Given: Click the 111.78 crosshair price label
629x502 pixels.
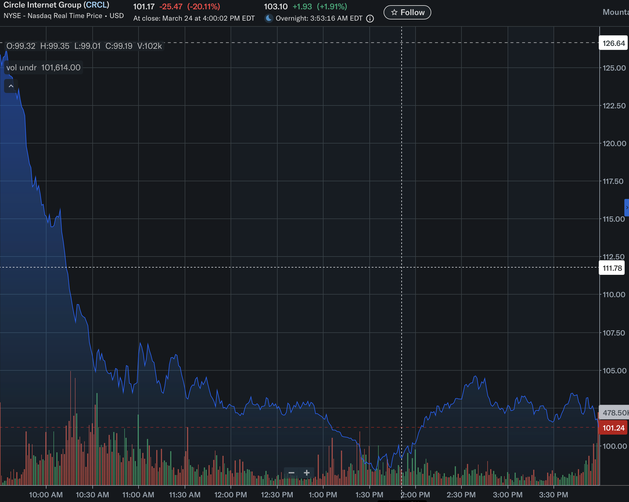Looking at the screenshot, I should 612,268.
